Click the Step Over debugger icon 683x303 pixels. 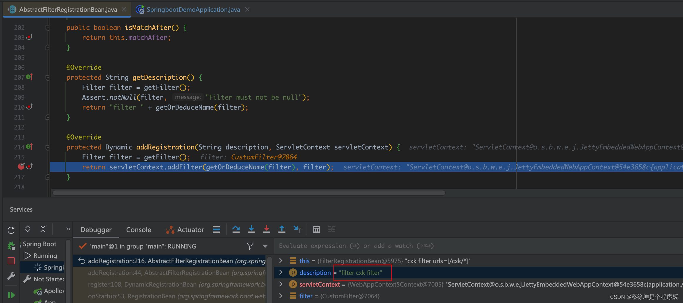pyautogui.click(x=236, y=229)
